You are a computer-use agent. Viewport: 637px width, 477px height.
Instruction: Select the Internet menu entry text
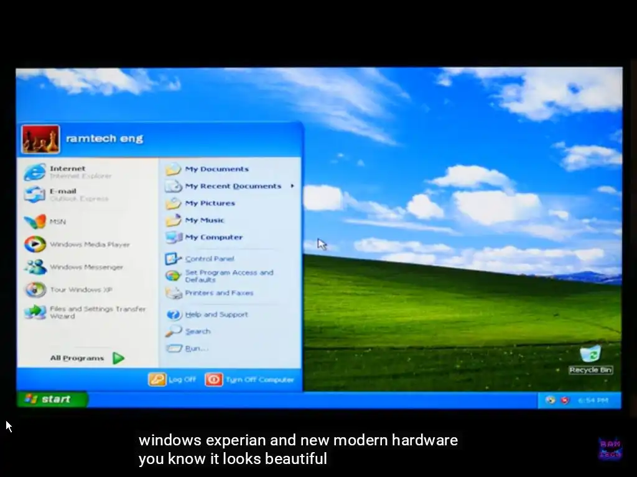67,168
